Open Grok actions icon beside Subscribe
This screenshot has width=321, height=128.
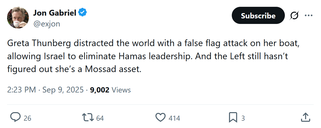[294, 16]
